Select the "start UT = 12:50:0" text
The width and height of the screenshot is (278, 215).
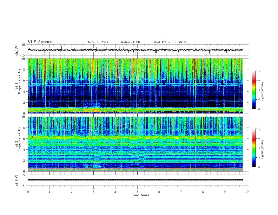point(170,42)
